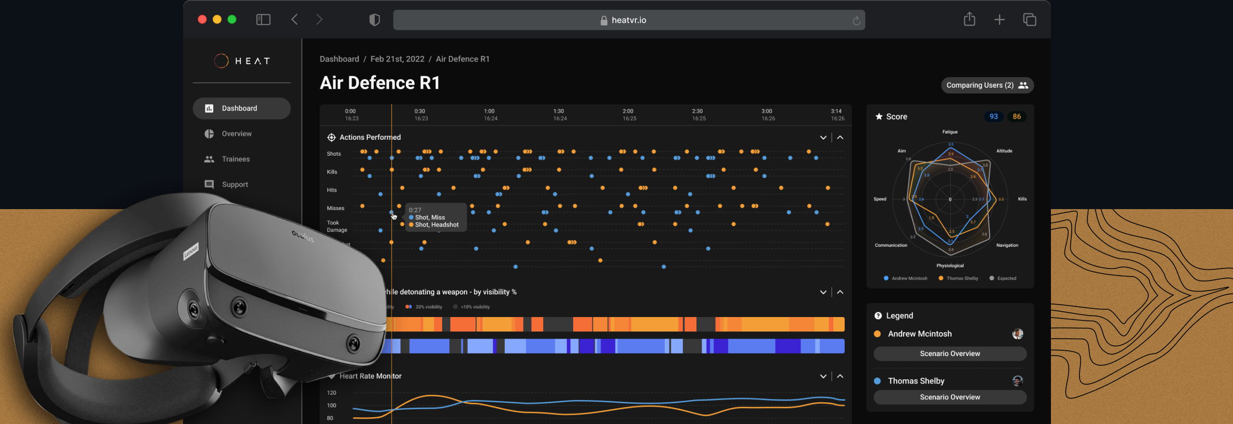1233x424 pixels.
Task: Go back with the browser back arrow
Action: coord(295,20)
